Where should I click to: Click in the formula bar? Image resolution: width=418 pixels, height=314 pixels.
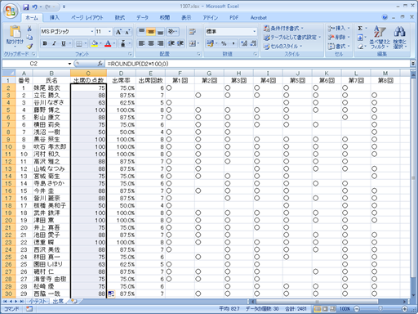coord(257,64)
